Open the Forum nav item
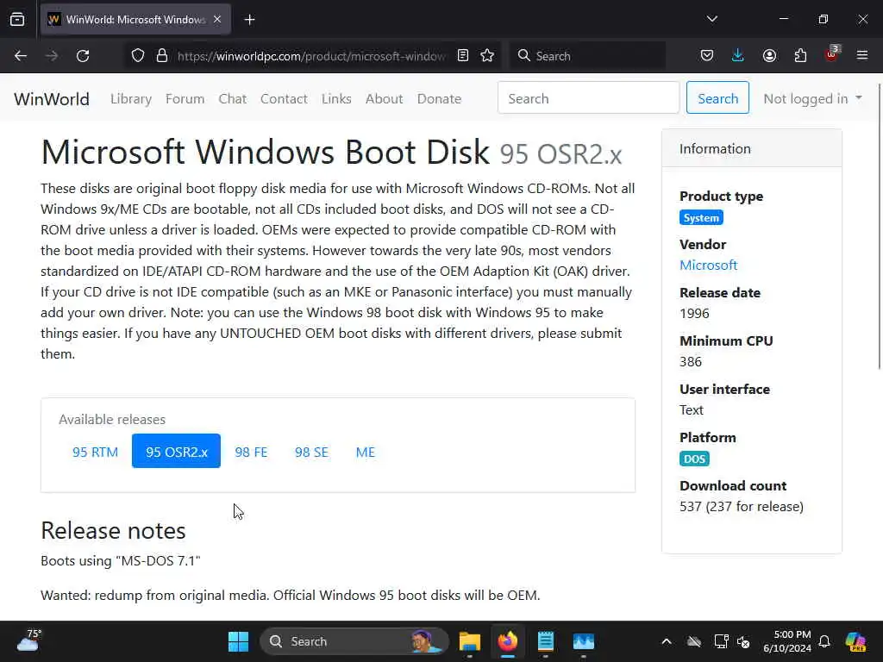 185,99
